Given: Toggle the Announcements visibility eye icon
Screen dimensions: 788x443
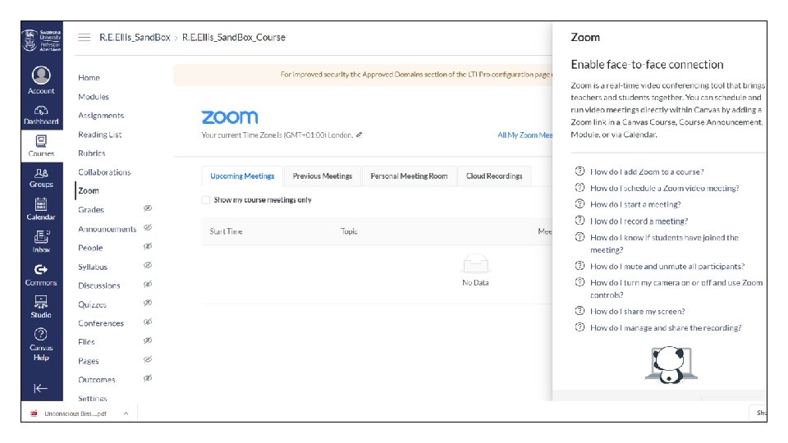Looking at the screenshot, I should (148, 227).
